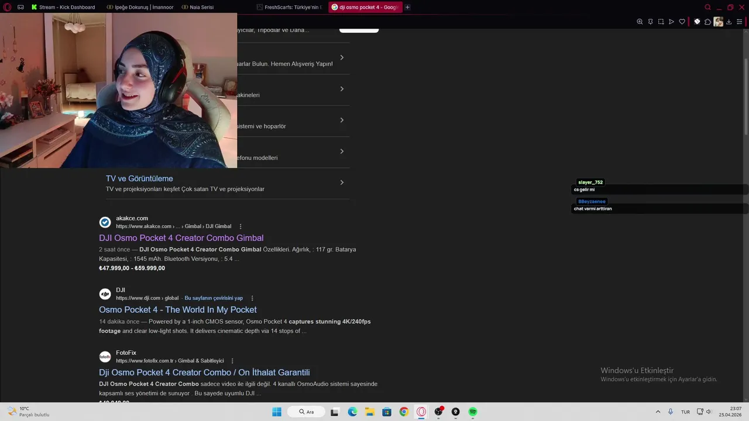Open File Explorer from taskbar
The image size is (749, 421).
(x=369, y=412)
